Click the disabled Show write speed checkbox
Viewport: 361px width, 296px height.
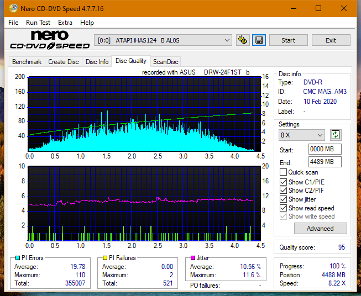pyautogui.click(x=283, y=216)
